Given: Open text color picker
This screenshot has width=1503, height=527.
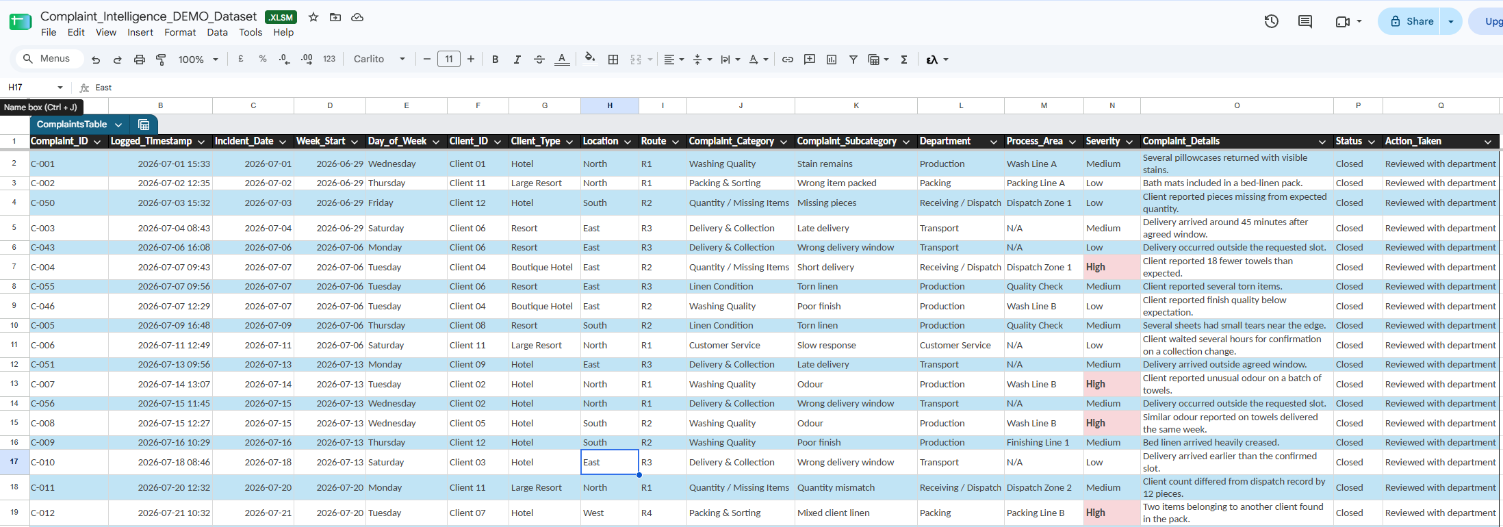Looking at the screenshot, I should click(562, 60).
